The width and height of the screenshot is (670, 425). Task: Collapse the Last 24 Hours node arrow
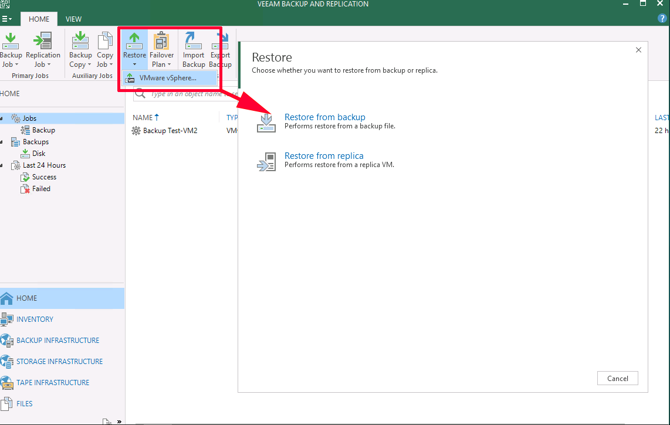pyautogui.click(x=2, y=165)
